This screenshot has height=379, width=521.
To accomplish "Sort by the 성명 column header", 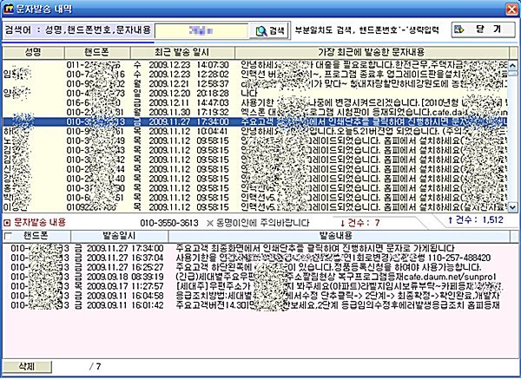I will point(33,52).
